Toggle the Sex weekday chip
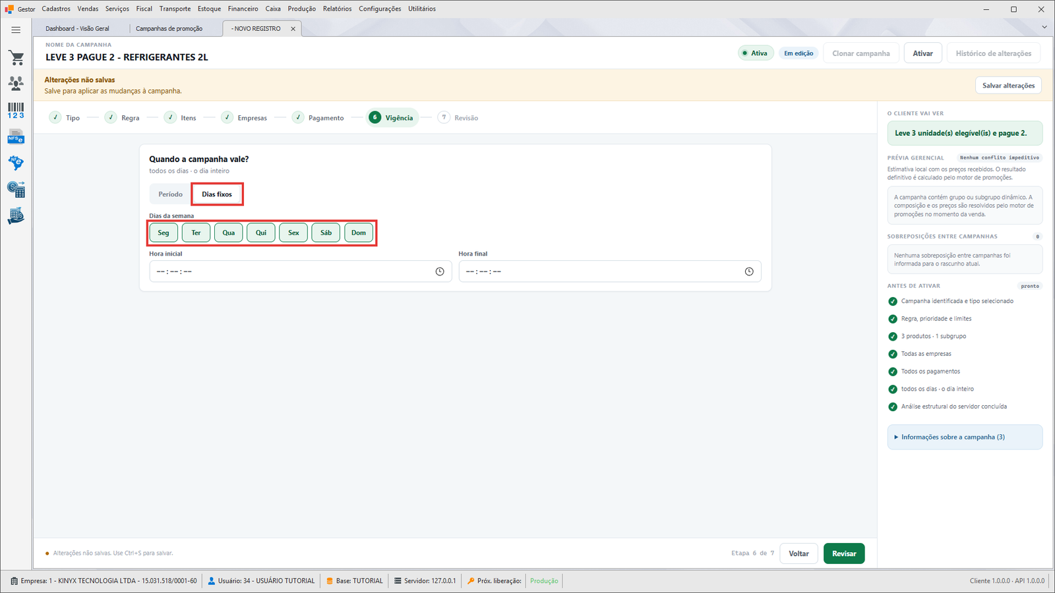This screenshot has width=1055, height=593. coord(293,233)
